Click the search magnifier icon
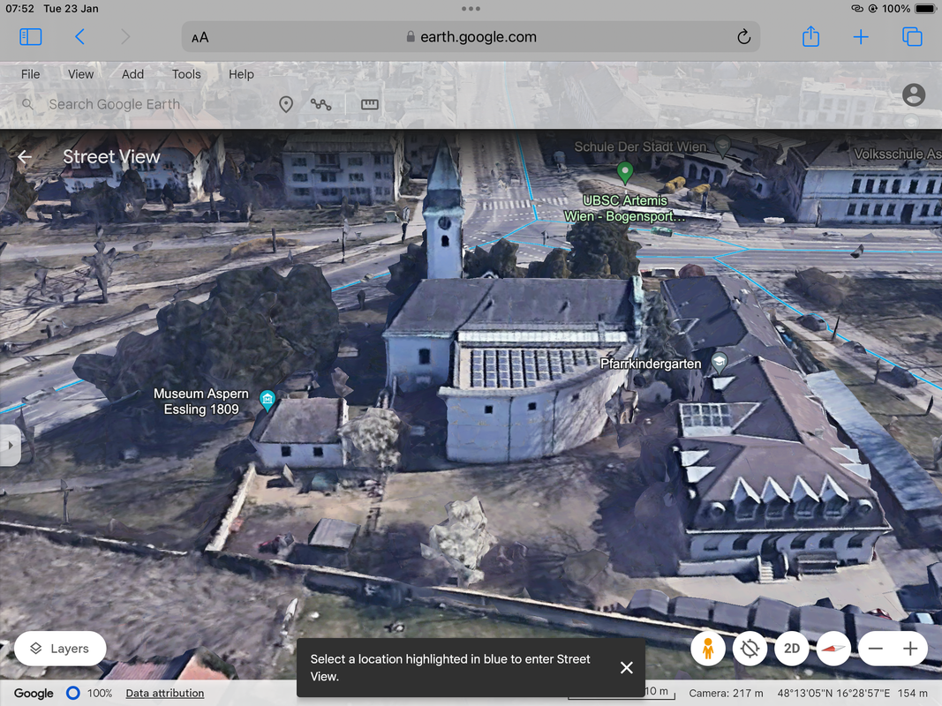942x706 pixels. pyautogui.click(x=27, y=104)
